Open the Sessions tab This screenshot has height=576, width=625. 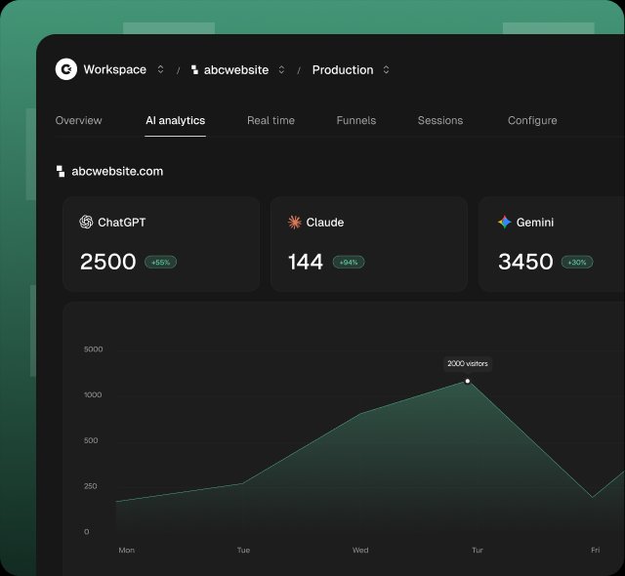pos(440,120)
